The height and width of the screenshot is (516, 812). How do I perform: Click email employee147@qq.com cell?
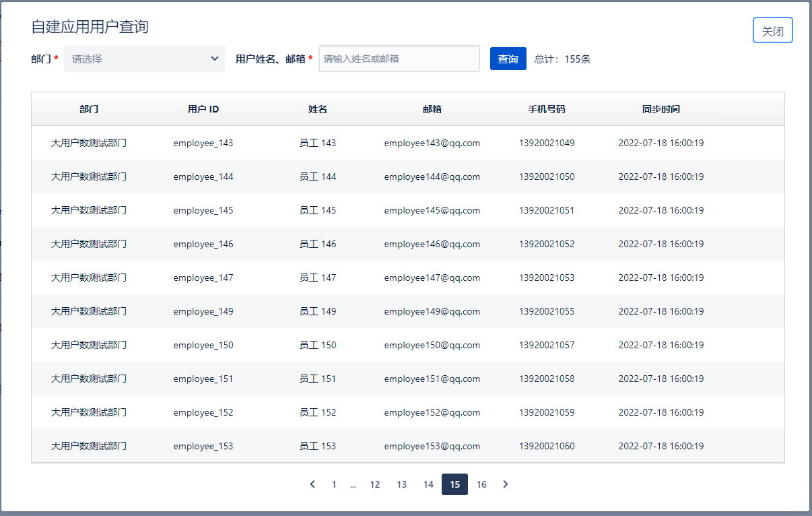[x=432, y=278]
